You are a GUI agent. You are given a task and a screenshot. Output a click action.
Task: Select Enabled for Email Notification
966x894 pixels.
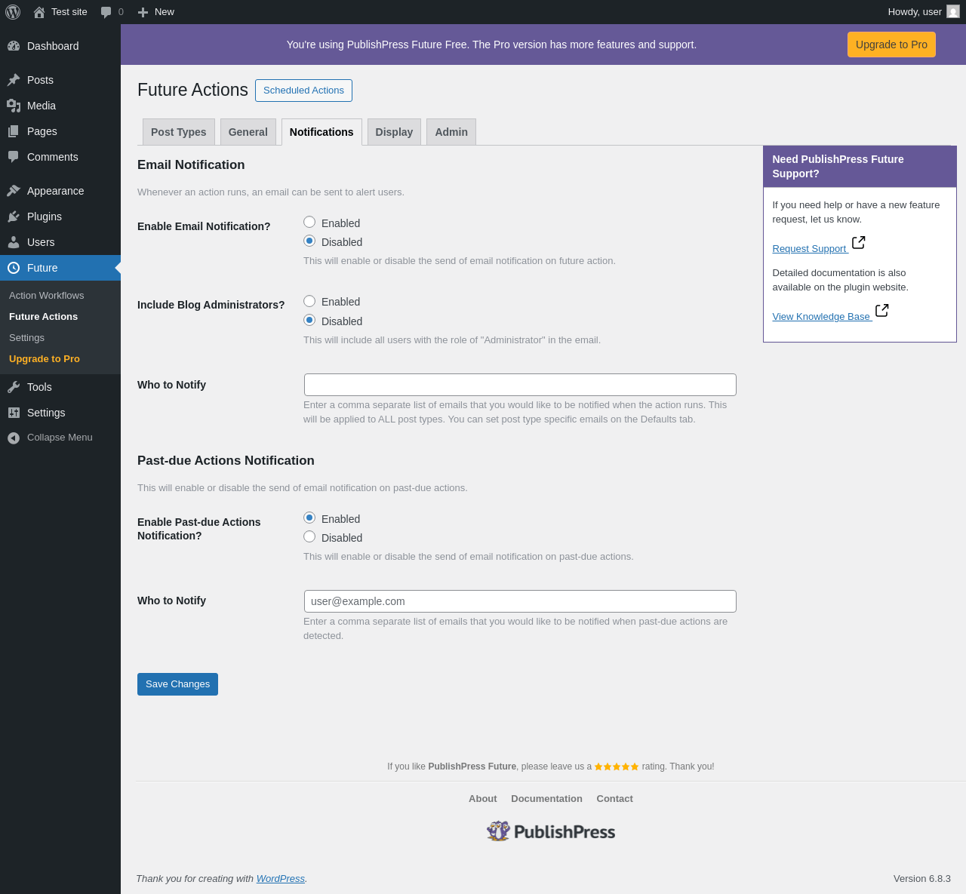(309, 222)
